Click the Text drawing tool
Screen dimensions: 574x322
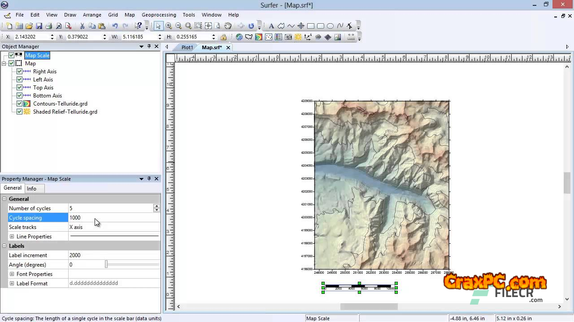coord(271,26)
